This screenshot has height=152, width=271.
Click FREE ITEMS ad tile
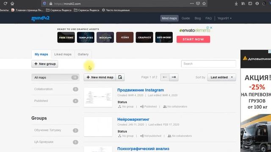[66, 37]
